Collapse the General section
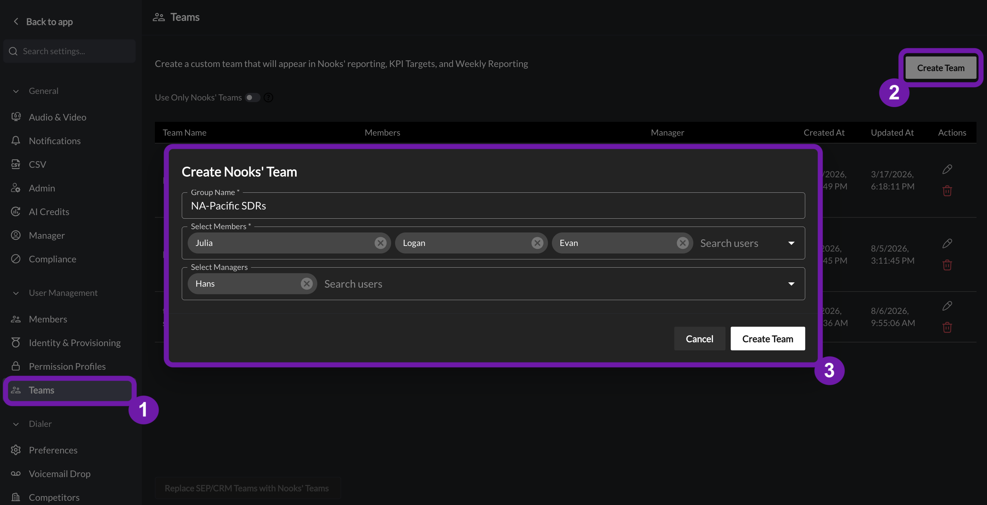Screen dimensions: 987x505 [16, 91]
